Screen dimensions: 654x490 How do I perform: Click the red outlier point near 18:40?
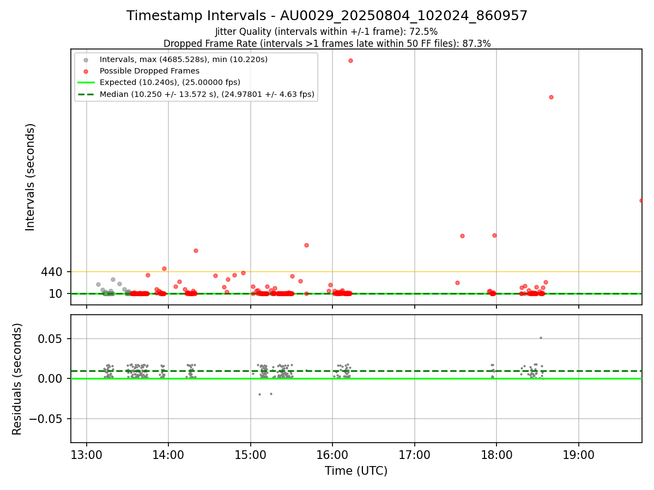click(x=551, y=97)
